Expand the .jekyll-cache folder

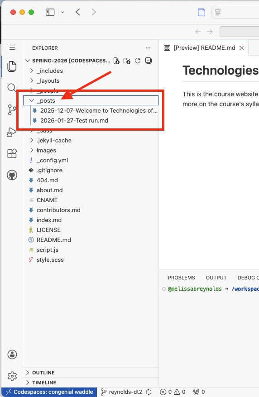pos(91,140)
